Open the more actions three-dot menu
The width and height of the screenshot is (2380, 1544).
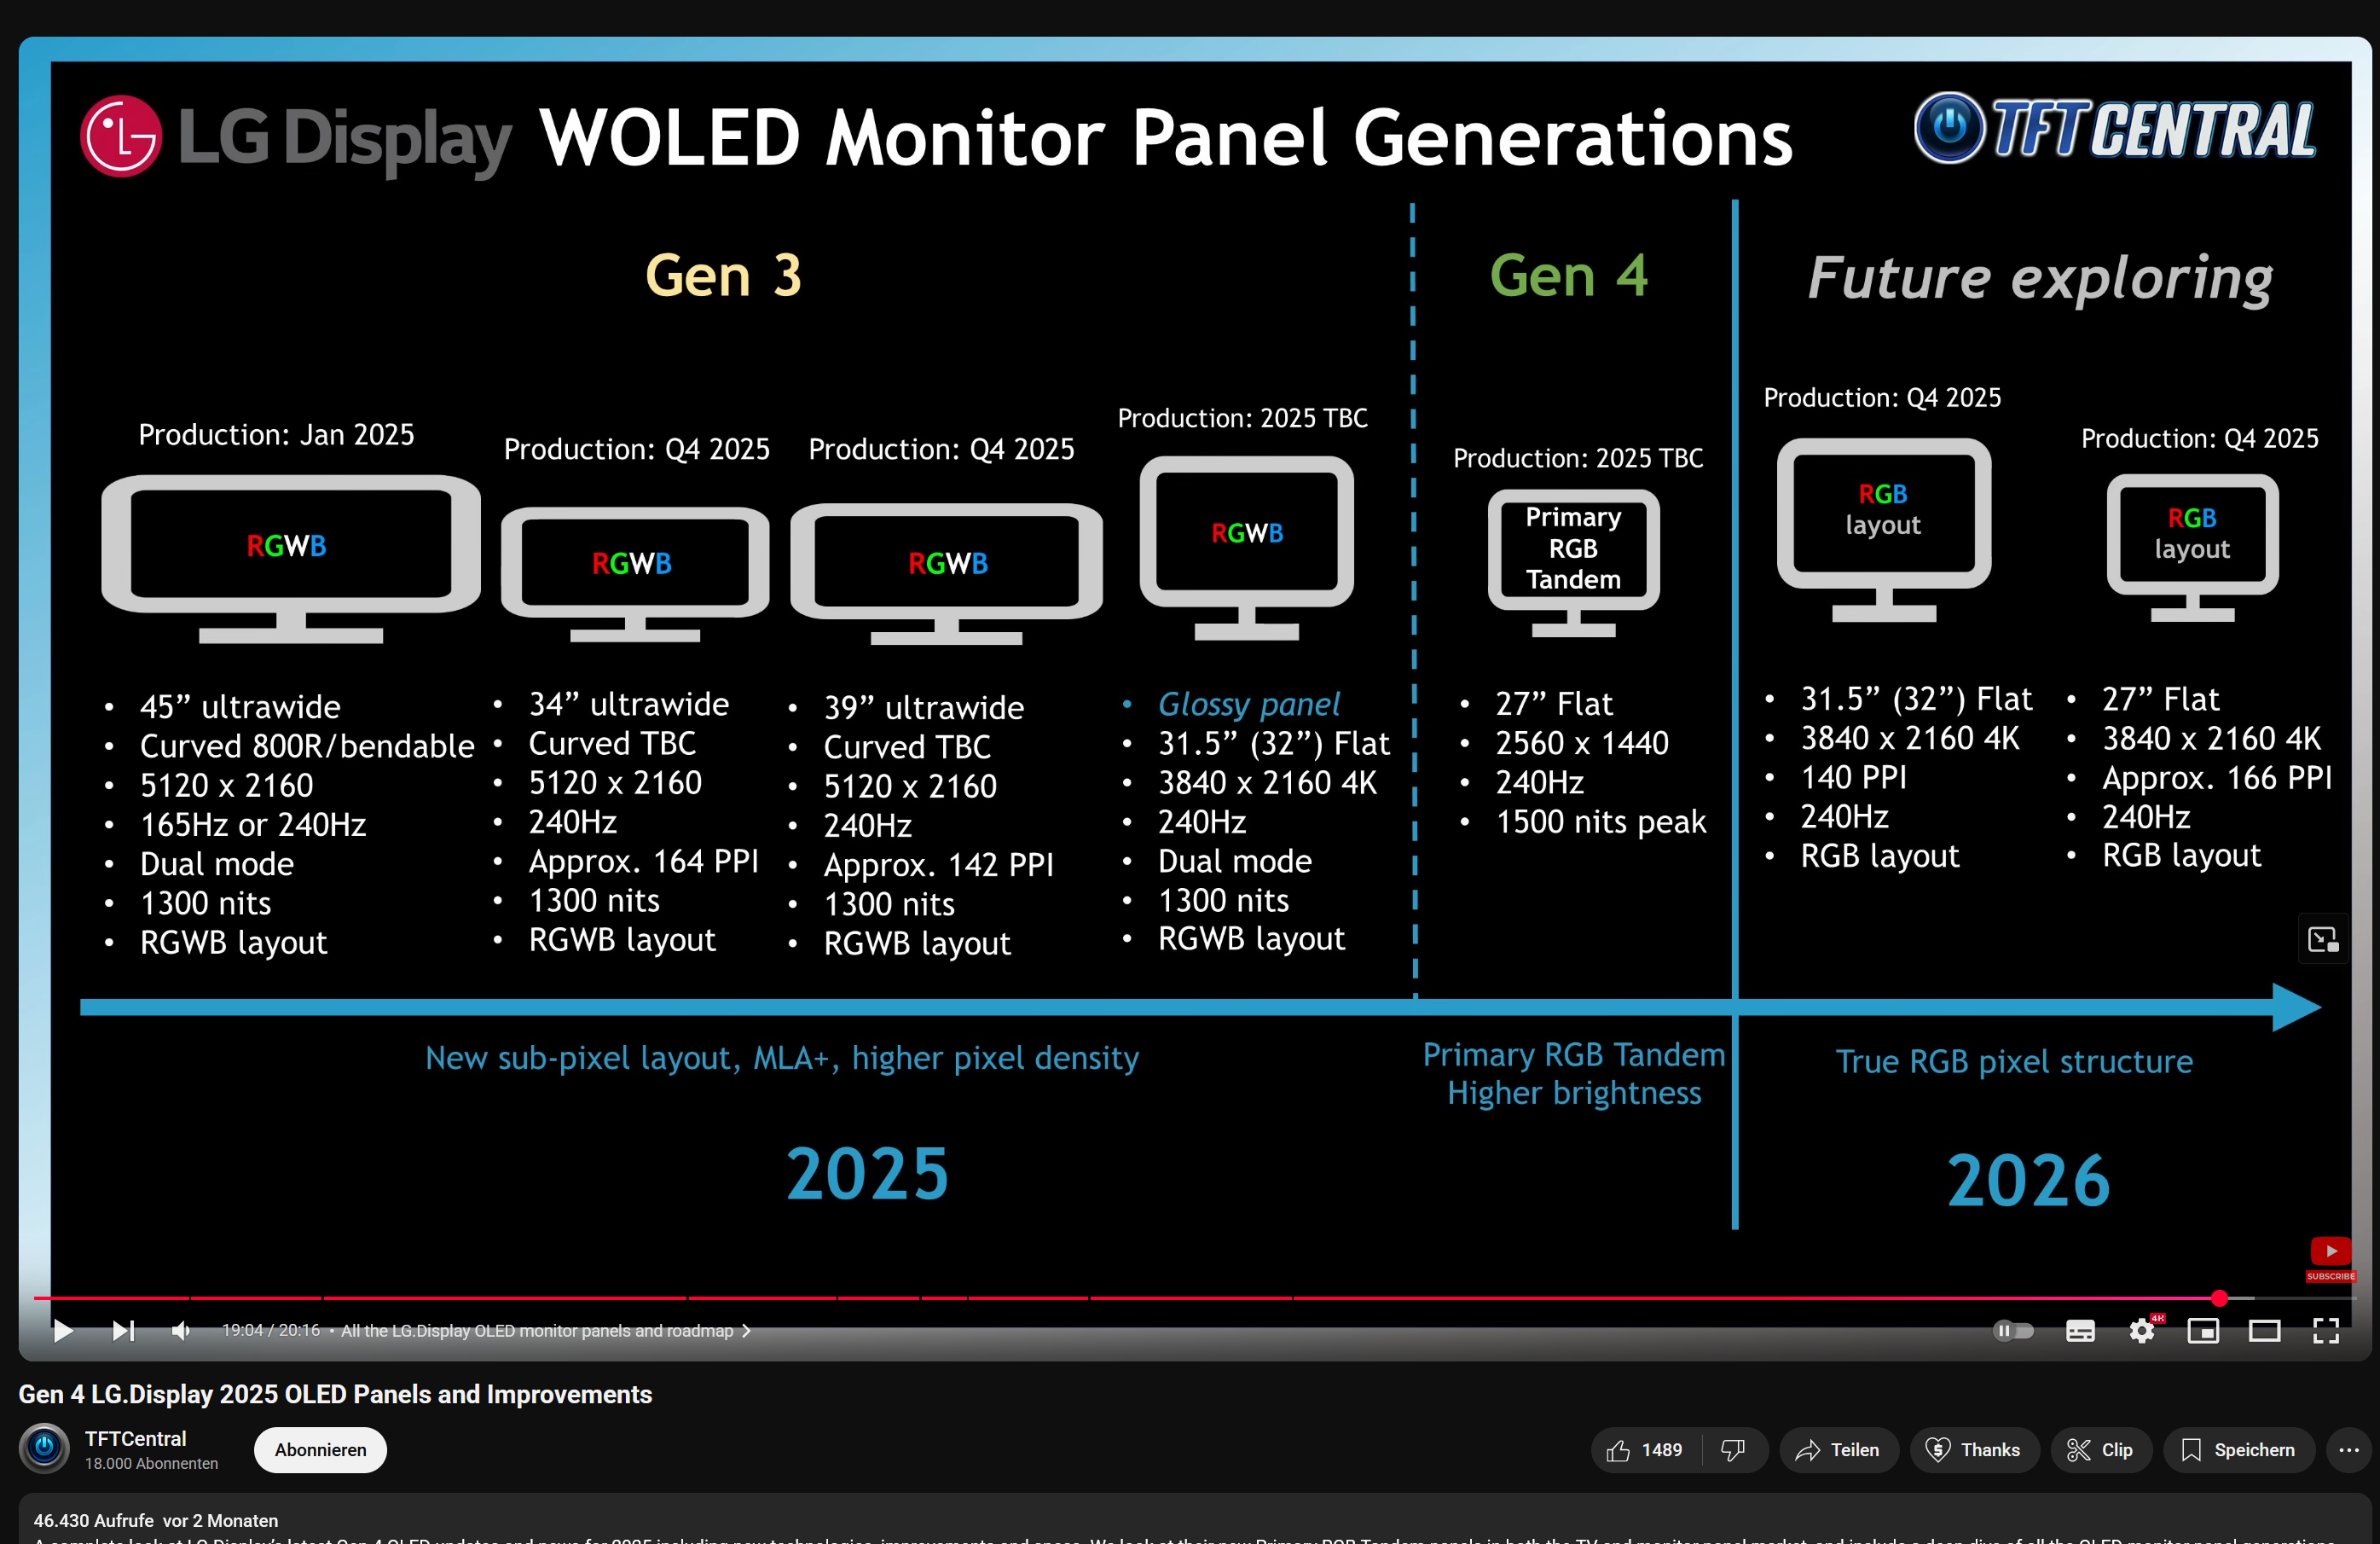point(2347,1450)
